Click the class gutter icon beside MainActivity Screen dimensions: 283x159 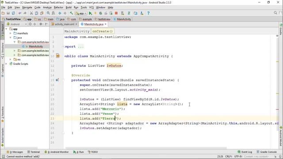pos(58,56)
